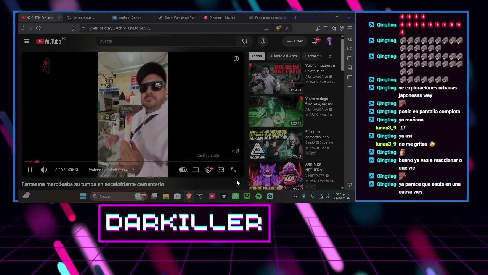Click the address bar with the YouTube URL
Image resolution: width=488 pixels, height=275 pixels.
(172, 28)
